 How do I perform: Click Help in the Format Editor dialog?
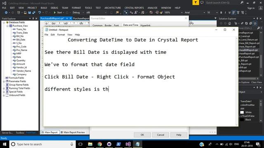(x=179, y=135)
